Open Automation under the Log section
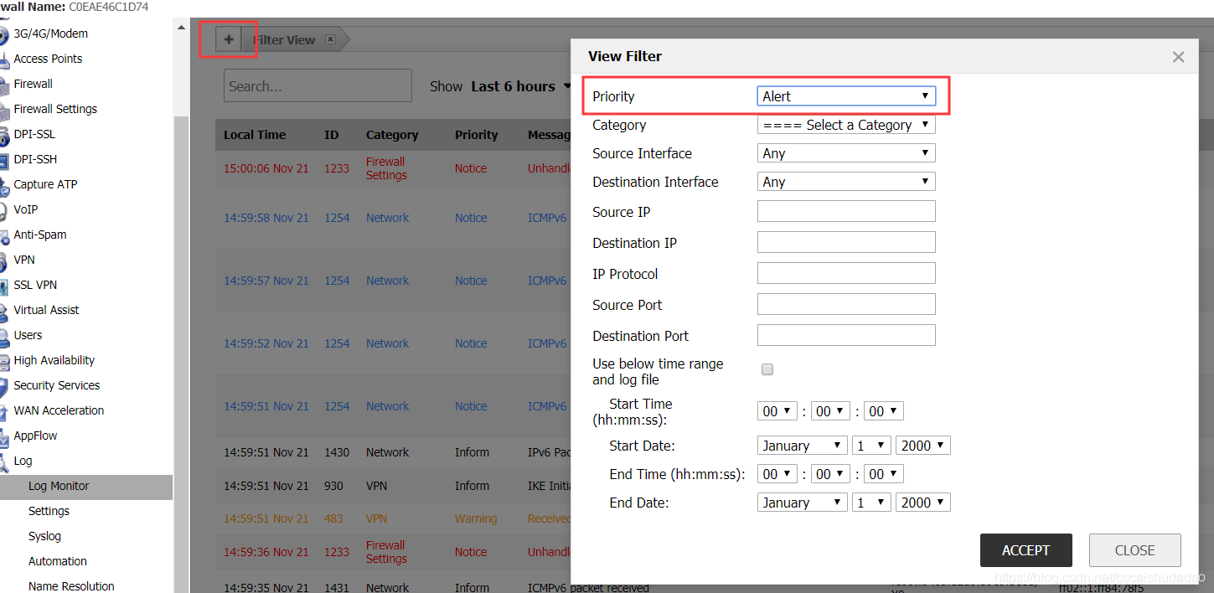The image size is (1214, 593). pyautogui.click(x=57, y=561)
